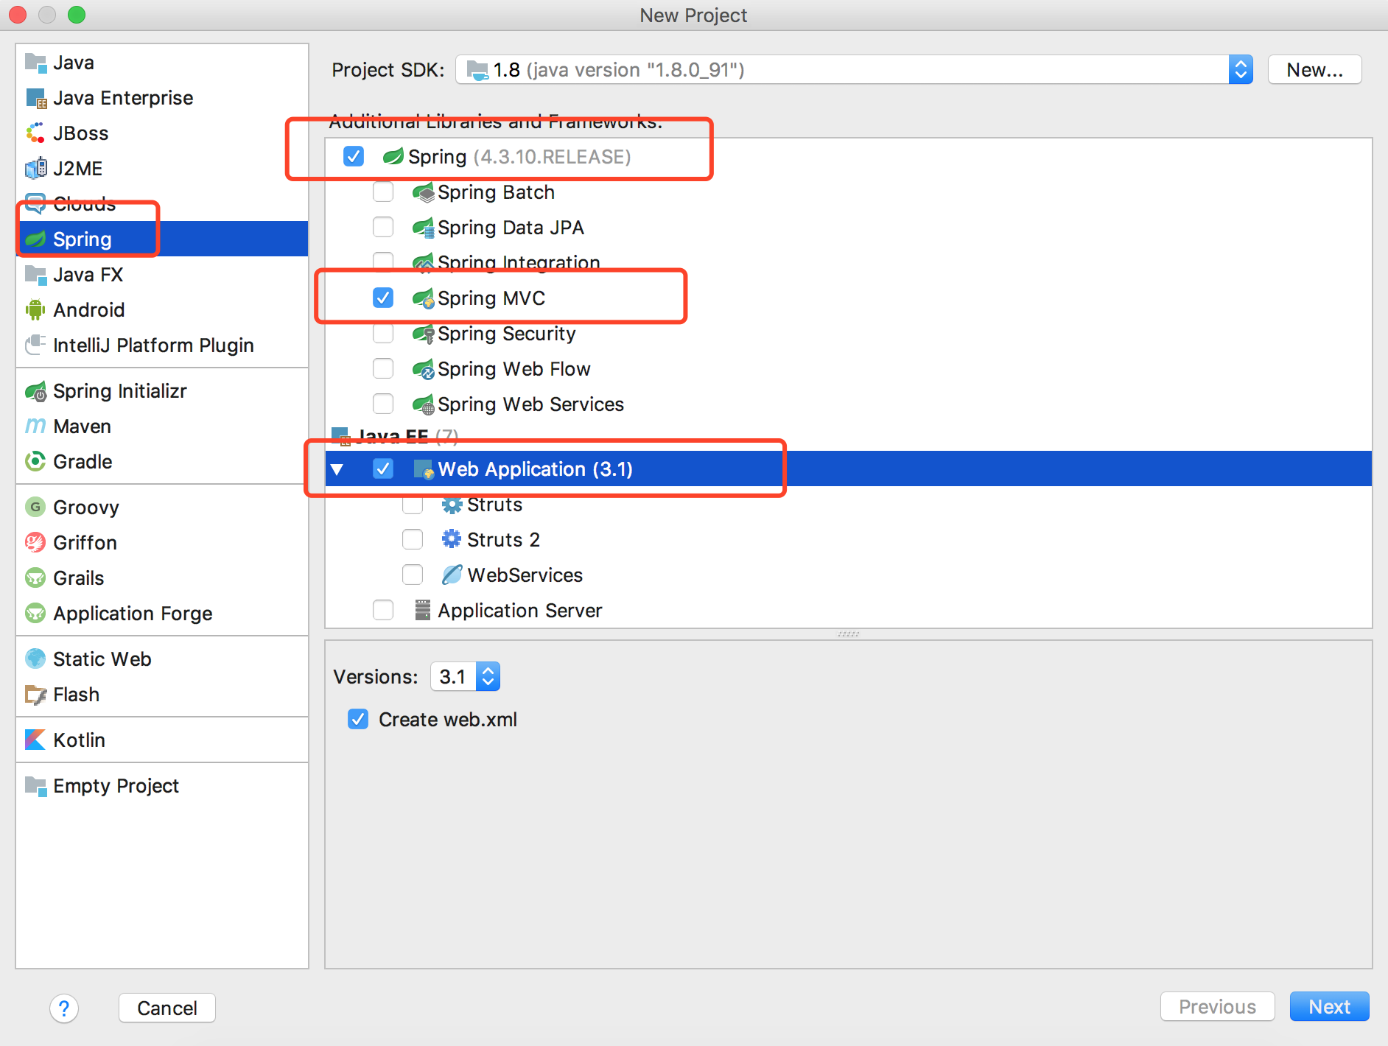This screenshot has height=1046, width=1388.
Task: Select IntelliJ Platform Plugin icon
Action: (x=35, y=345)
